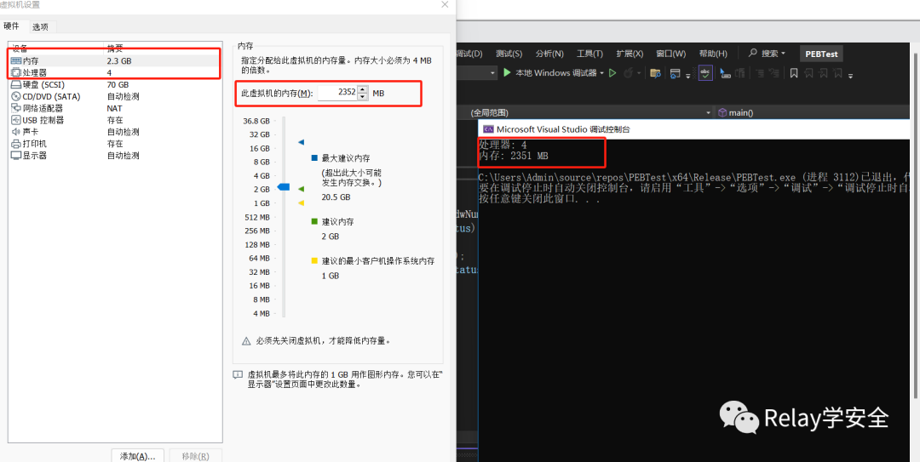Select the 硬盘 (SCSI) hard disk device icon
The height and width of the screenshot is (462, 920).
click(x=16, y=84)
